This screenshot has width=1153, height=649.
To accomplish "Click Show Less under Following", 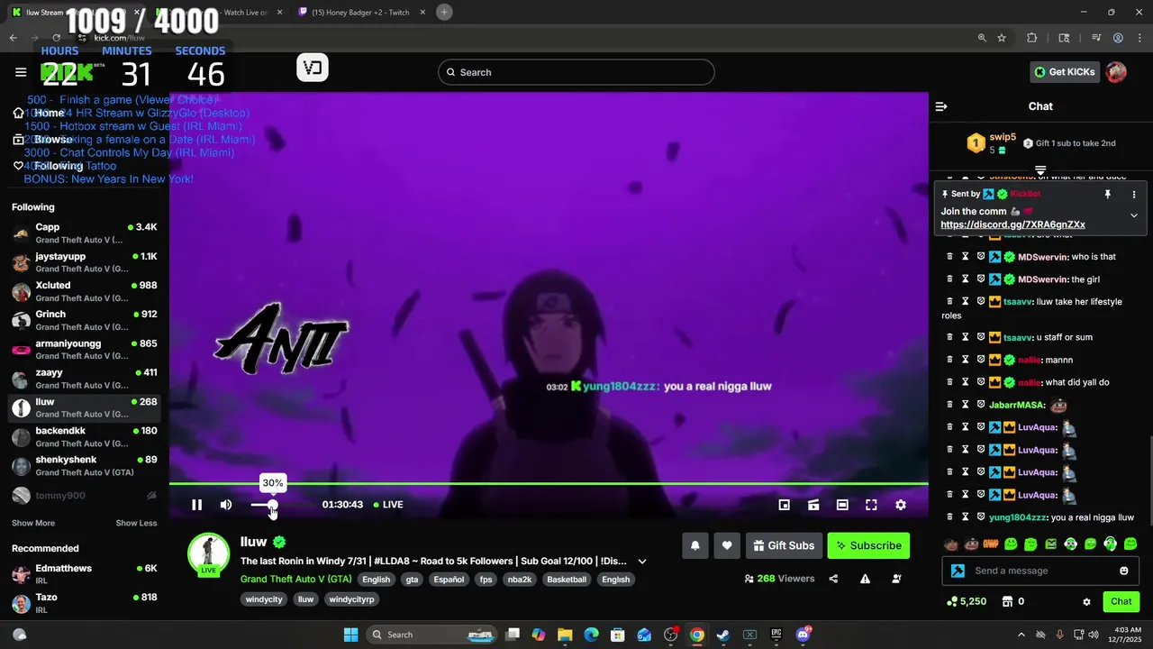I will click(136, 523).
